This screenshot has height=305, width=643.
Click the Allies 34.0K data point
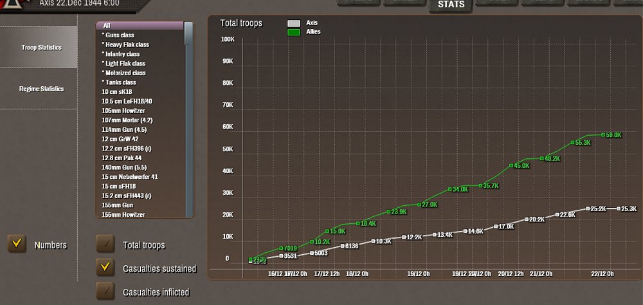[450, 189]
